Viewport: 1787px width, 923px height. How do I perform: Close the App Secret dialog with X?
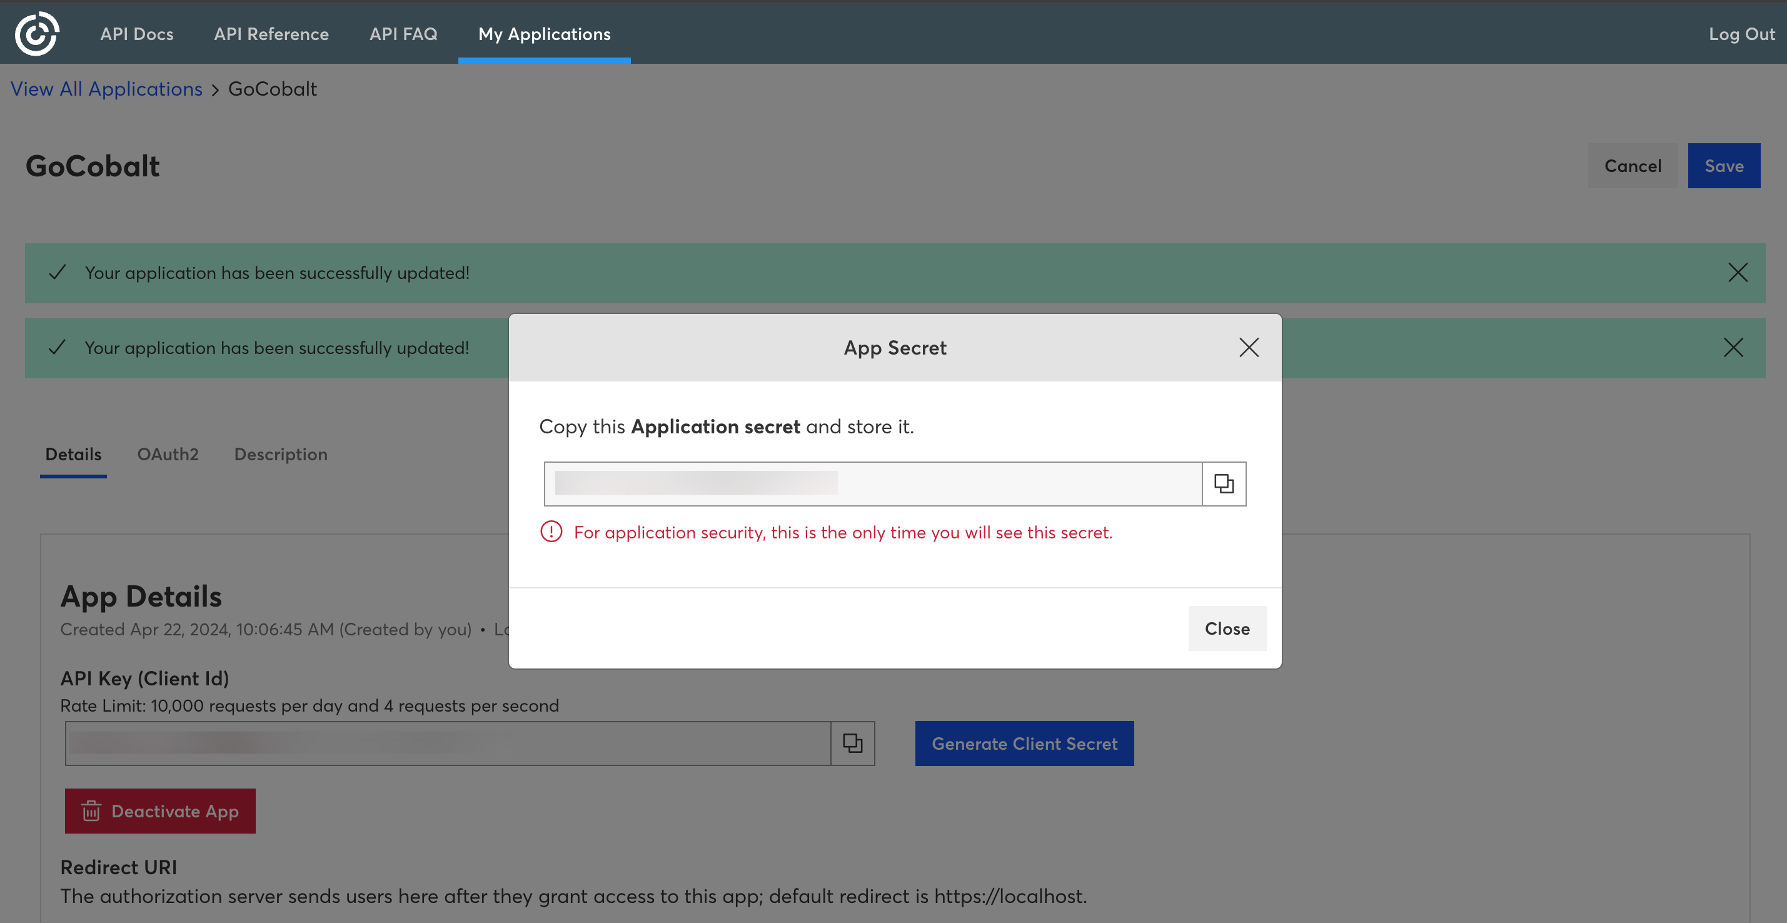point(1249,347)
